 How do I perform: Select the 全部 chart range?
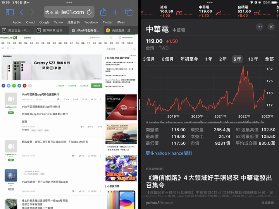[x=269, y=59]
